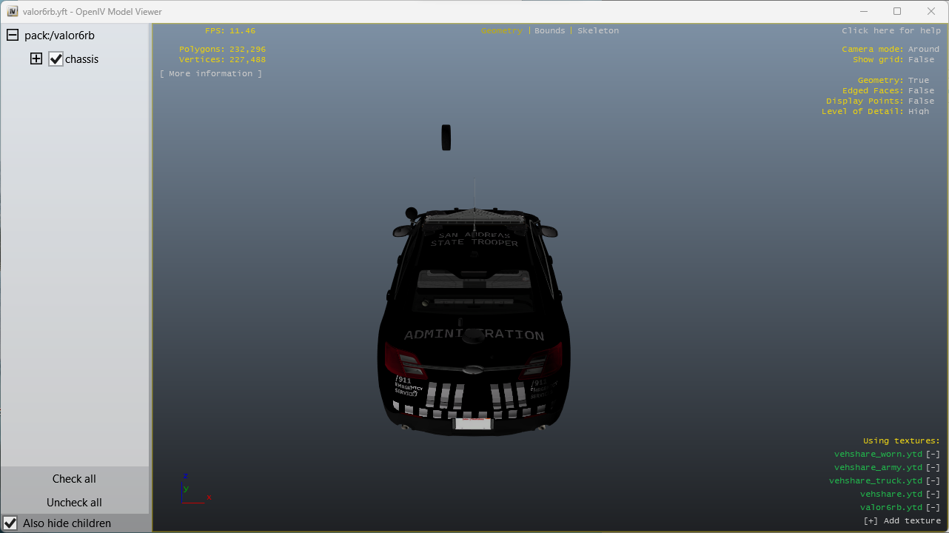
Task: Remove vehshare_truck.ytd texture with its [-] button
Action: [x=933, y=481]
